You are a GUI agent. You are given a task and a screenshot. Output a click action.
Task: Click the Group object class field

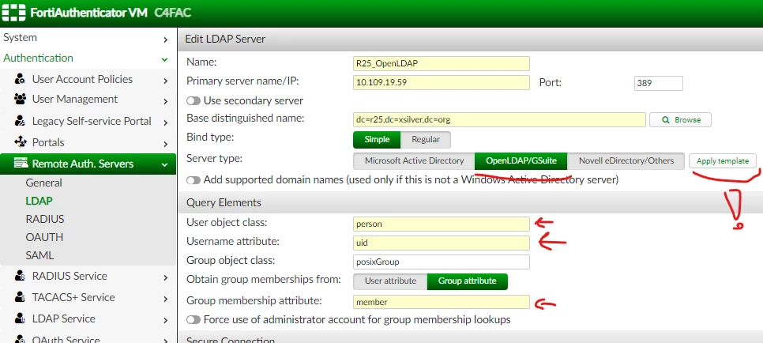point(442,262)
